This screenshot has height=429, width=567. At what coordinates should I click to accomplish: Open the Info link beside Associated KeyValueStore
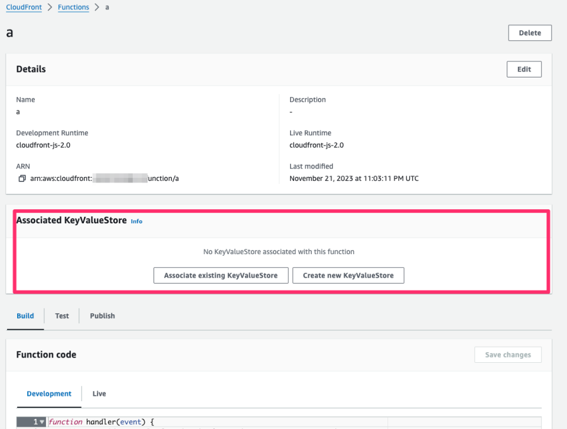pos(136,221)
